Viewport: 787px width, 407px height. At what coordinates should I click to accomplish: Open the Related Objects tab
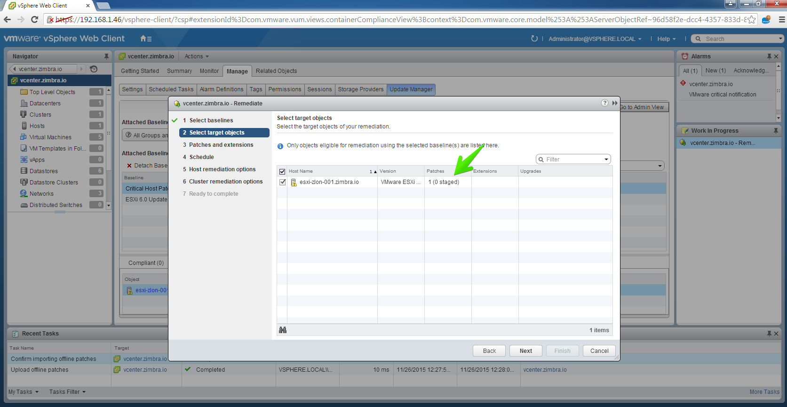[x=276, y=71]
